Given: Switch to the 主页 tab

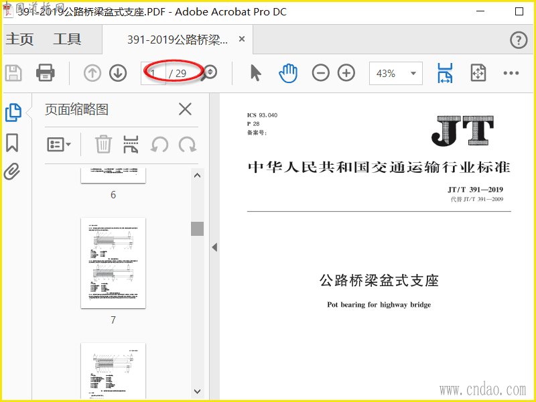Looking at the screenshot, I should tap(19, 40).
